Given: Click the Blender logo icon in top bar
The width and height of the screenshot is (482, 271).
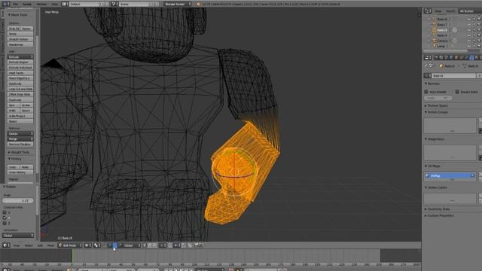Looking at the screenshot, I should pyautogui.click(x=198, y=4).
